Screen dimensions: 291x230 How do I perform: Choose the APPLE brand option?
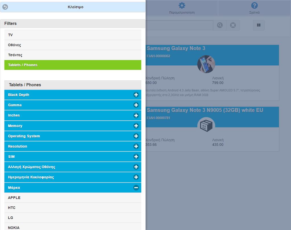pos(73,198)
